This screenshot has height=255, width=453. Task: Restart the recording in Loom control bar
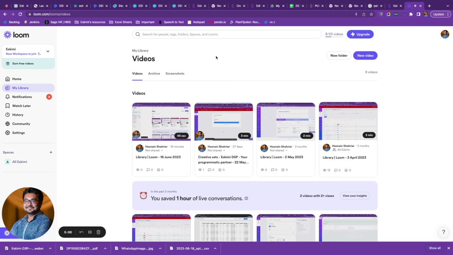(81, 232)
